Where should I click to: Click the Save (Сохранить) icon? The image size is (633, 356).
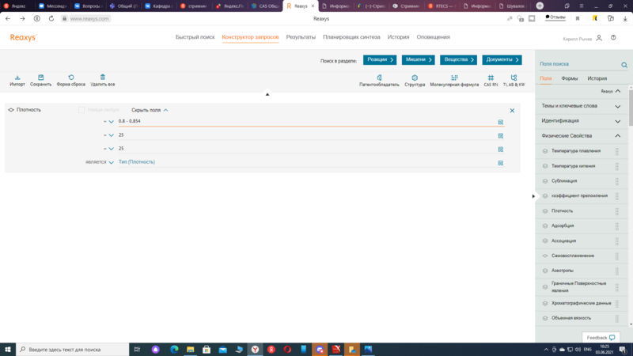click(41, 78)
